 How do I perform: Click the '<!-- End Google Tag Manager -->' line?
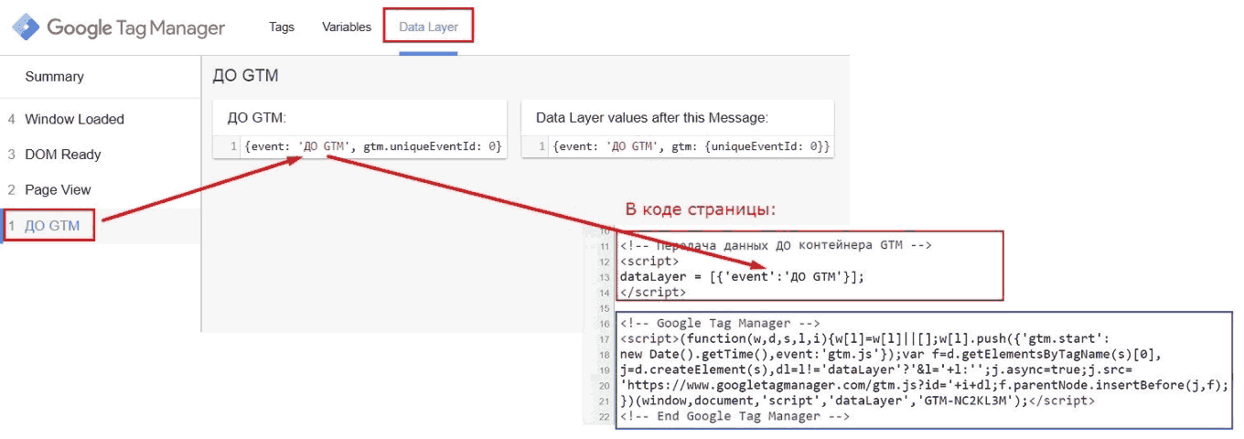(x=735, y=416)
